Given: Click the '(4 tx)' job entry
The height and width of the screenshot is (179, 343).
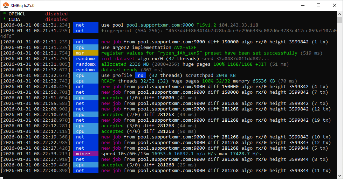Looking at the screenshot, I should click(320, 87).
